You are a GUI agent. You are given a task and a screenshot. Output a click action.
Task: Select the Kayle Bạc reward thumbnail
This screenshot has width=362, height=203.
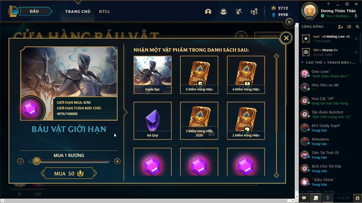pos(152,75)
